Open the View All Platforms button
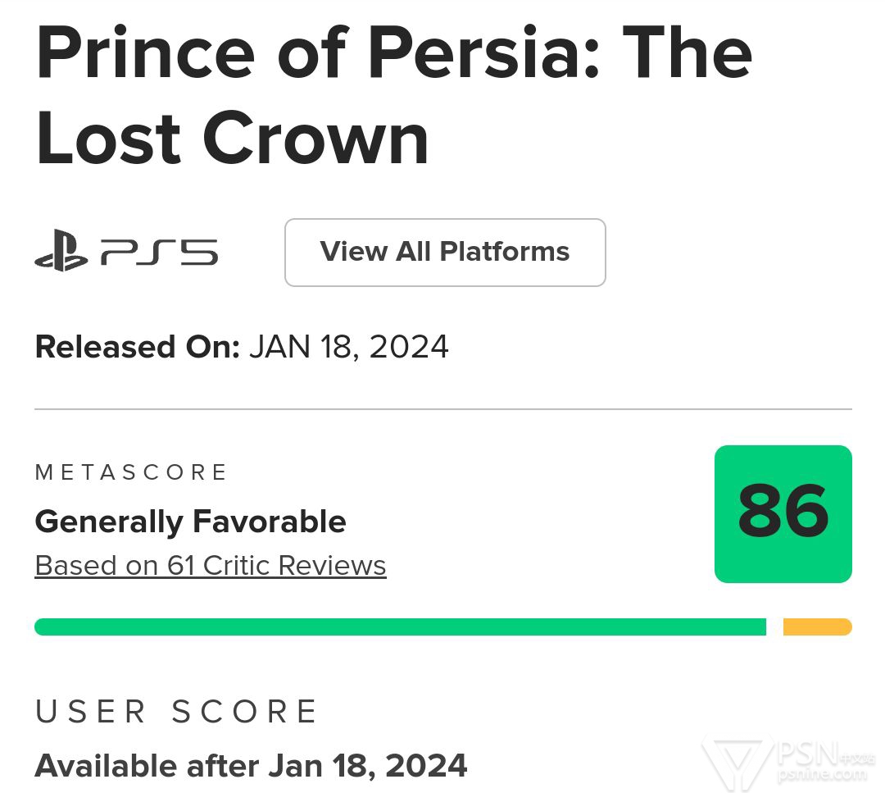This screenshot has height=802, width=885. pos(445,253)
